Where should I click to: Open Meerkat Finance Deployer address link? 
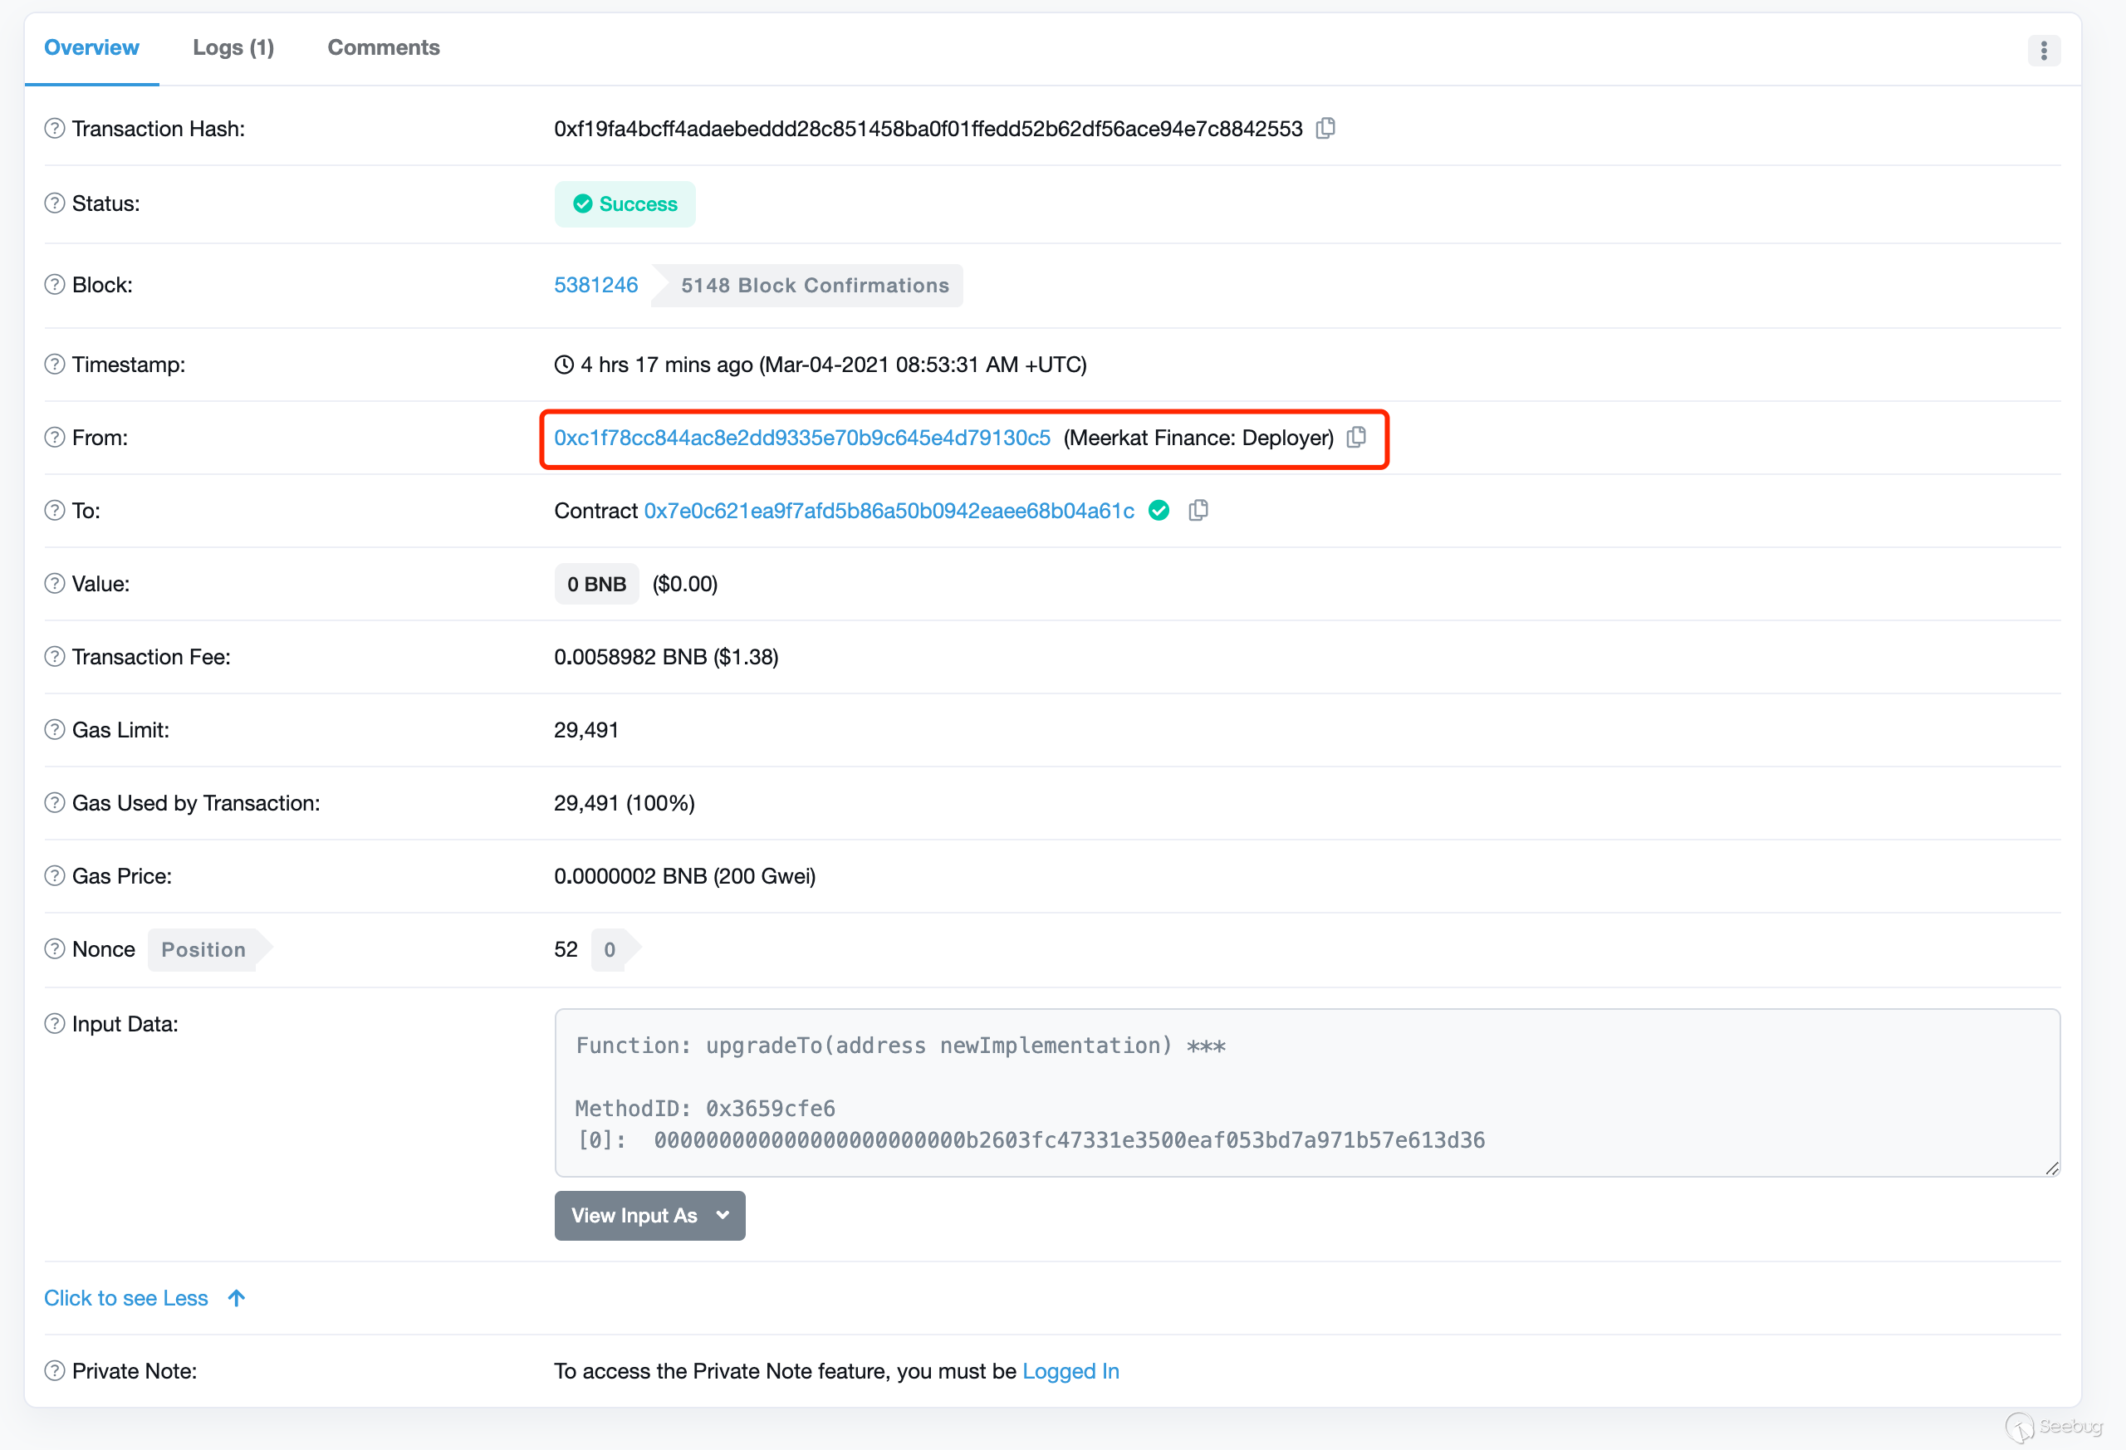point(801,438)
